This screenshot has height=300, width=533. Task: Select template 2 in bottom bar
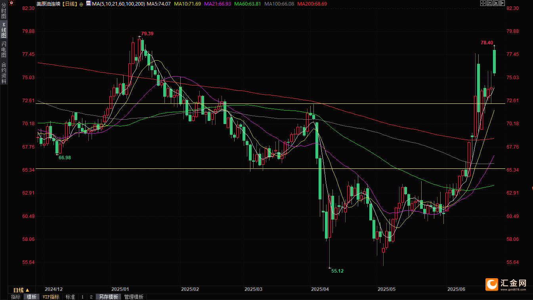click(x=91, y=297)
